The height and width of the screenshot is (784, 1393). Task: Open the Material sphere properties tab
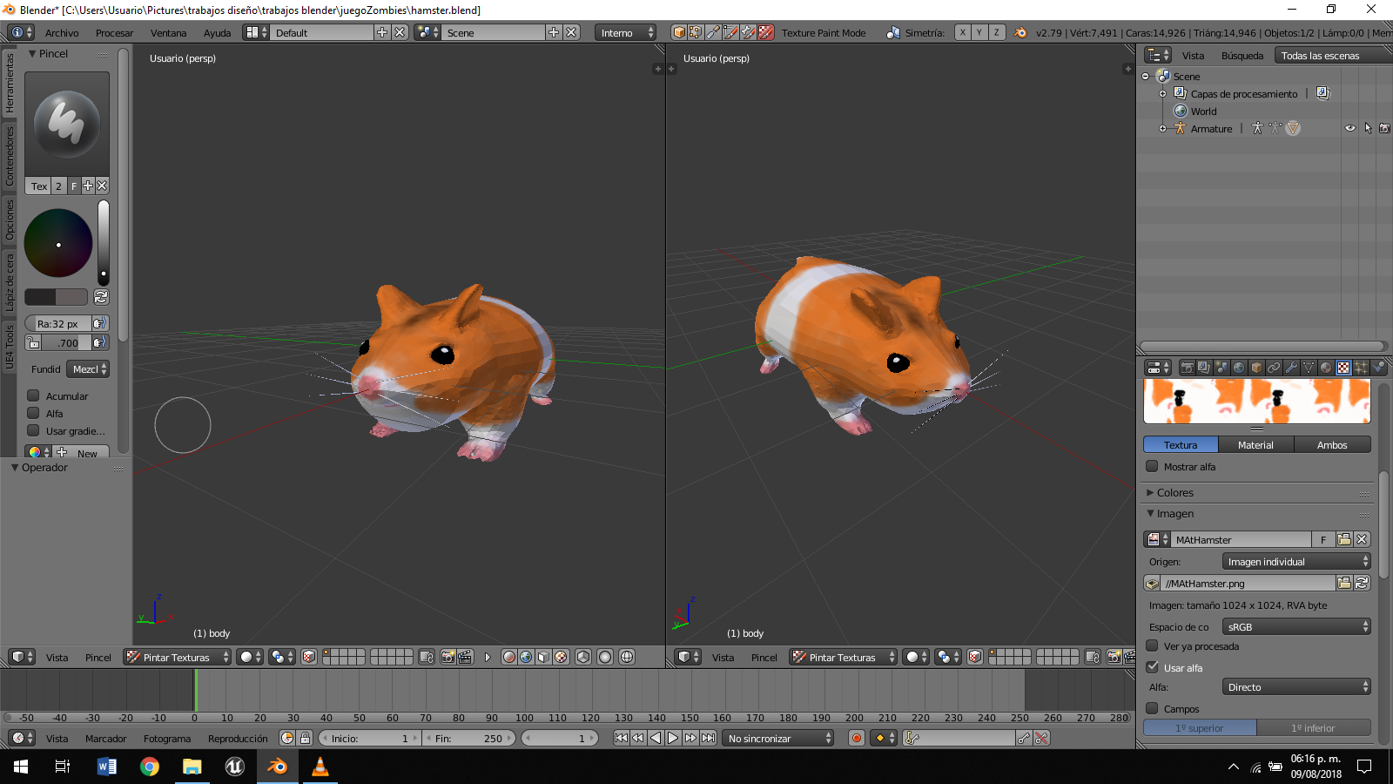point(1326,368)
